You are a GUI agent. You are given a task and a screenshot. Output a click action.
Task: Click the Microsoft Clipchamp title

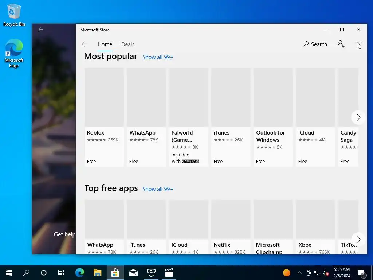coord(269,248)
